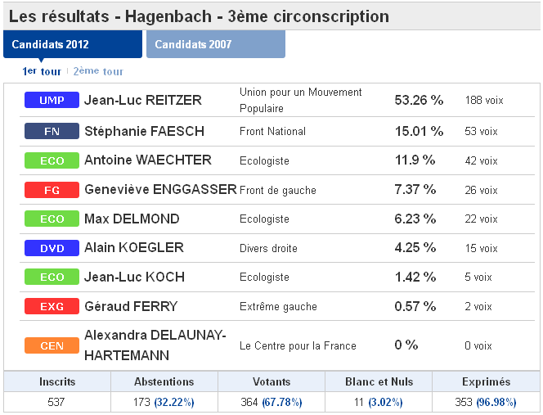Click the UMP party badge
The height and width of the screenshot is (415, 543).
tap(52, 100)
